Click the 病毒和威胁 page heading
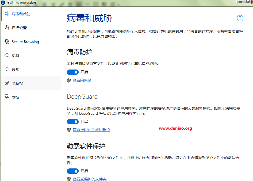253x181 pixels. (x=90, y=18)
